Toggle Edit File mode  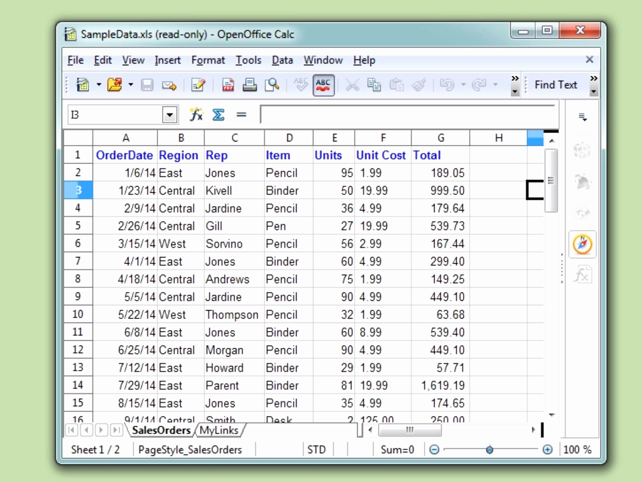[x=198, y=85]
